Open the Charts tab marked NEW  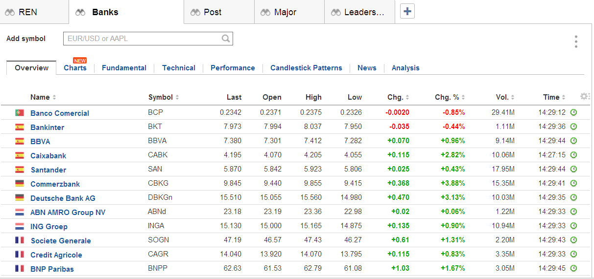[x=75, y=68]
